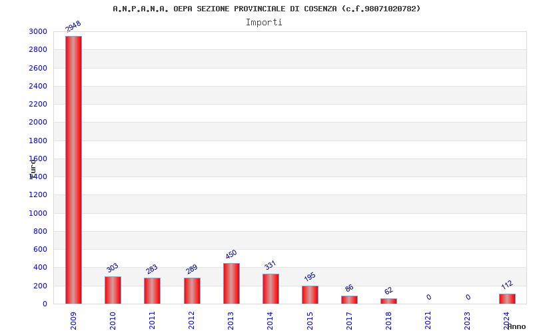Select the 2012 bar labeled 289
This screenshot has height=333, width=533.
[192, 291]
